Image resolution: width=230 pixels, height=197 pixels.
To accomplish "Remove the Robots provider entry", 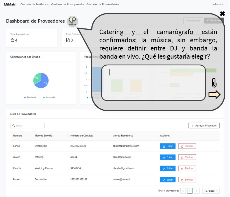I will (x=187, y=180).
